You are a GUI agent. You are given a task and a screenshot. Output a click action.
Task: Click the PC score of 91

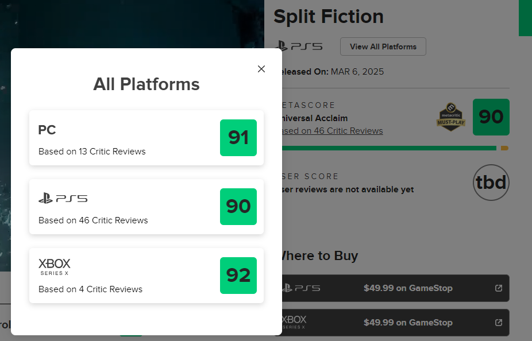pyautogui.click(x=238, y=138)
